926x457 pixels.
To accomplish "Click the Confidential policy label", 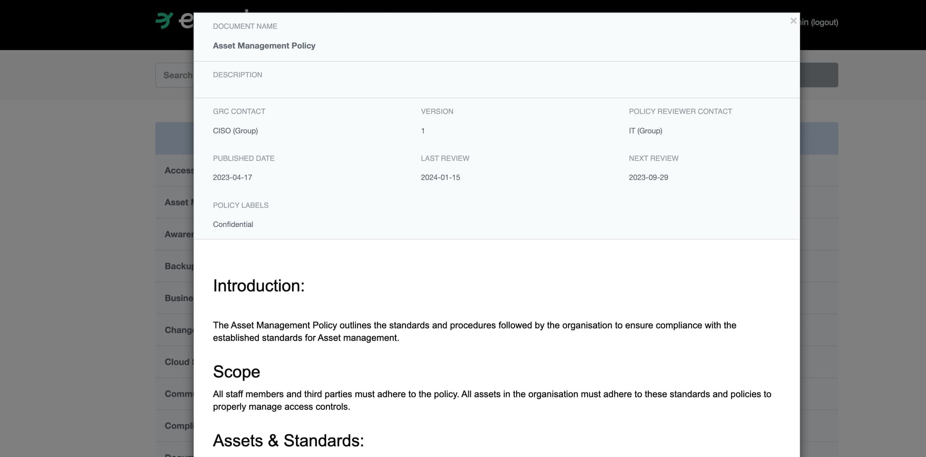I will click(x=233, y=224).
